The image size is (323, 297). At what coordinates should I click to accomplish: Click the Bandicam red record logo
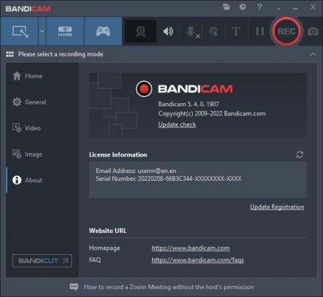tap(144, 89)
